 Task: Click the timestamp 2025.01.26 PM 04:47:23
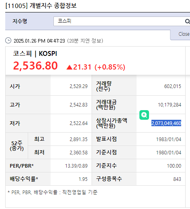tap(39, 41)
